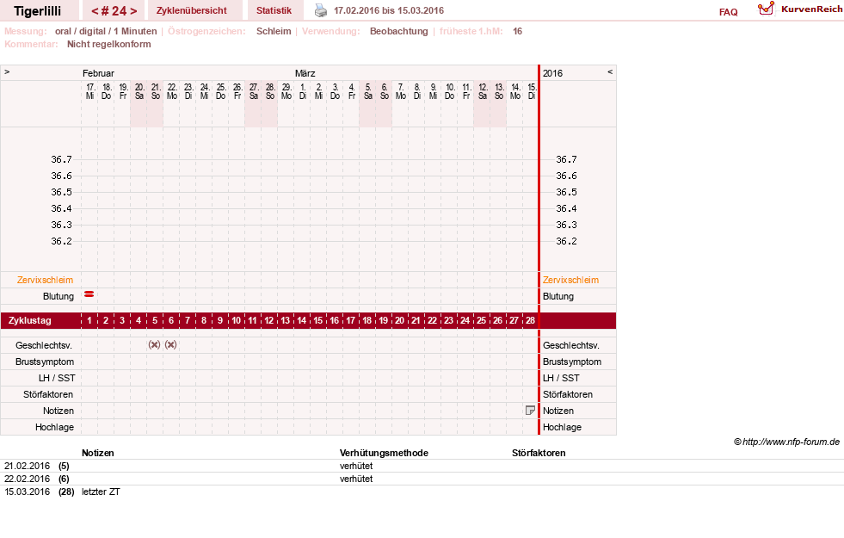The image size is (844, 538).
Task: Open the Statistik tab
Action: [274, 10]
